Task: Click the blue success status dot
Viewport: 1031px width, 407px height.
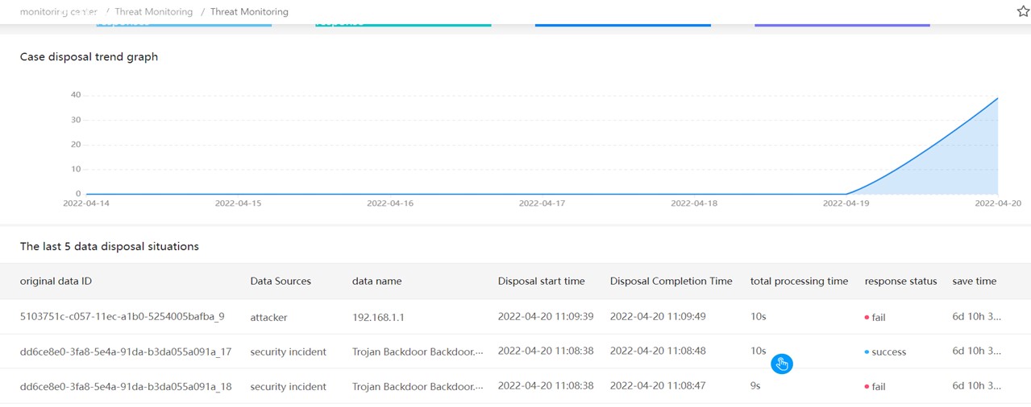Action: 867,352
